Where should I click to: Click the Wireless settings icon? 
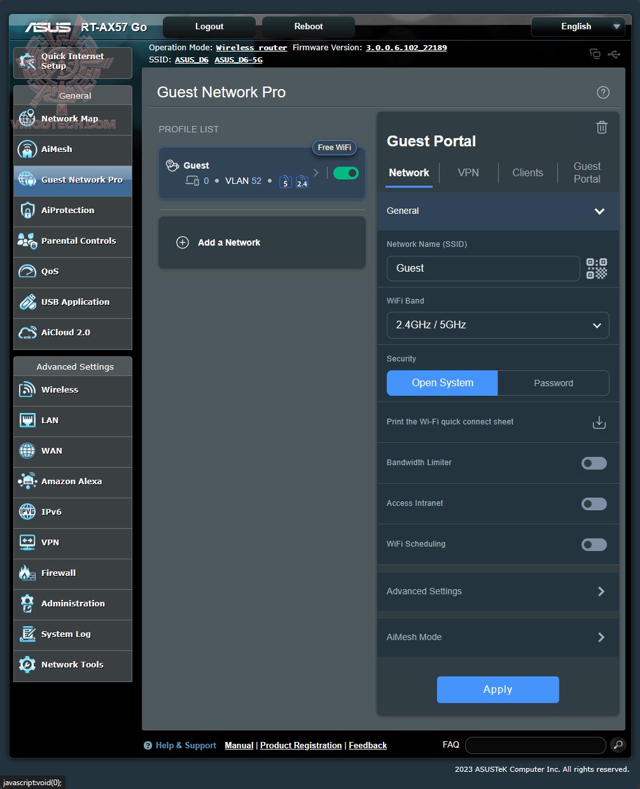pyautogui.click(x=27, y=389)
